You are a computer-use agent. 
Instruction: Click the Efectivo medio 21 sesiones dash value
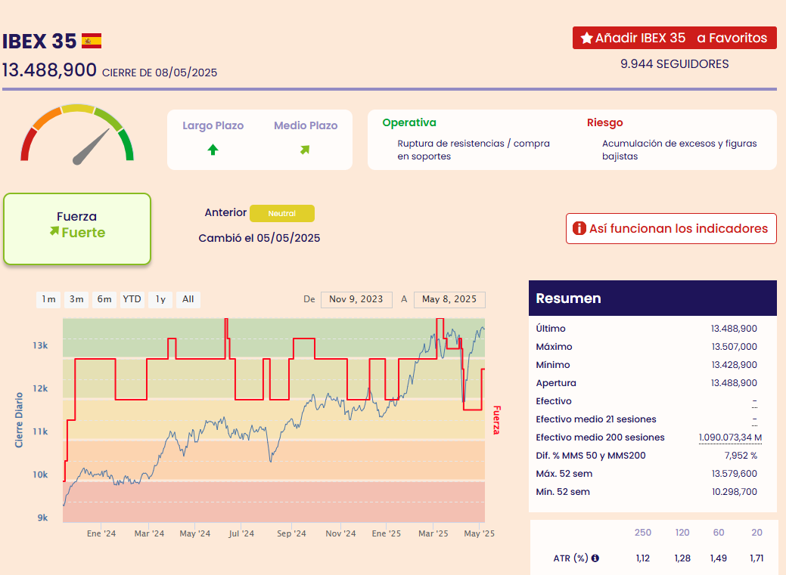(x=754, y=419)
